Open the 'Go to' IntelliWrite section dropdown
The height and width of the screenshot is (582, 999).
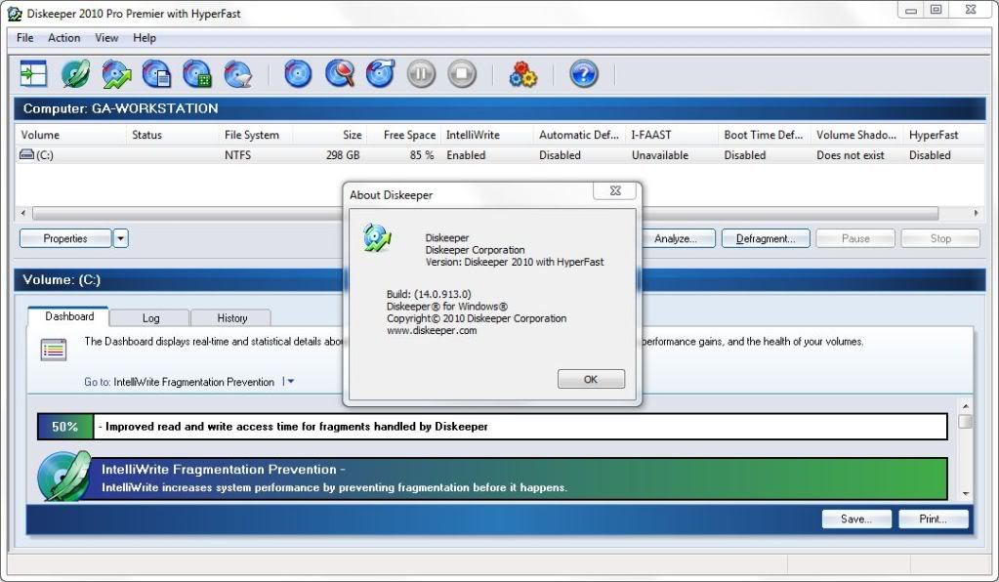coord(290,382)
